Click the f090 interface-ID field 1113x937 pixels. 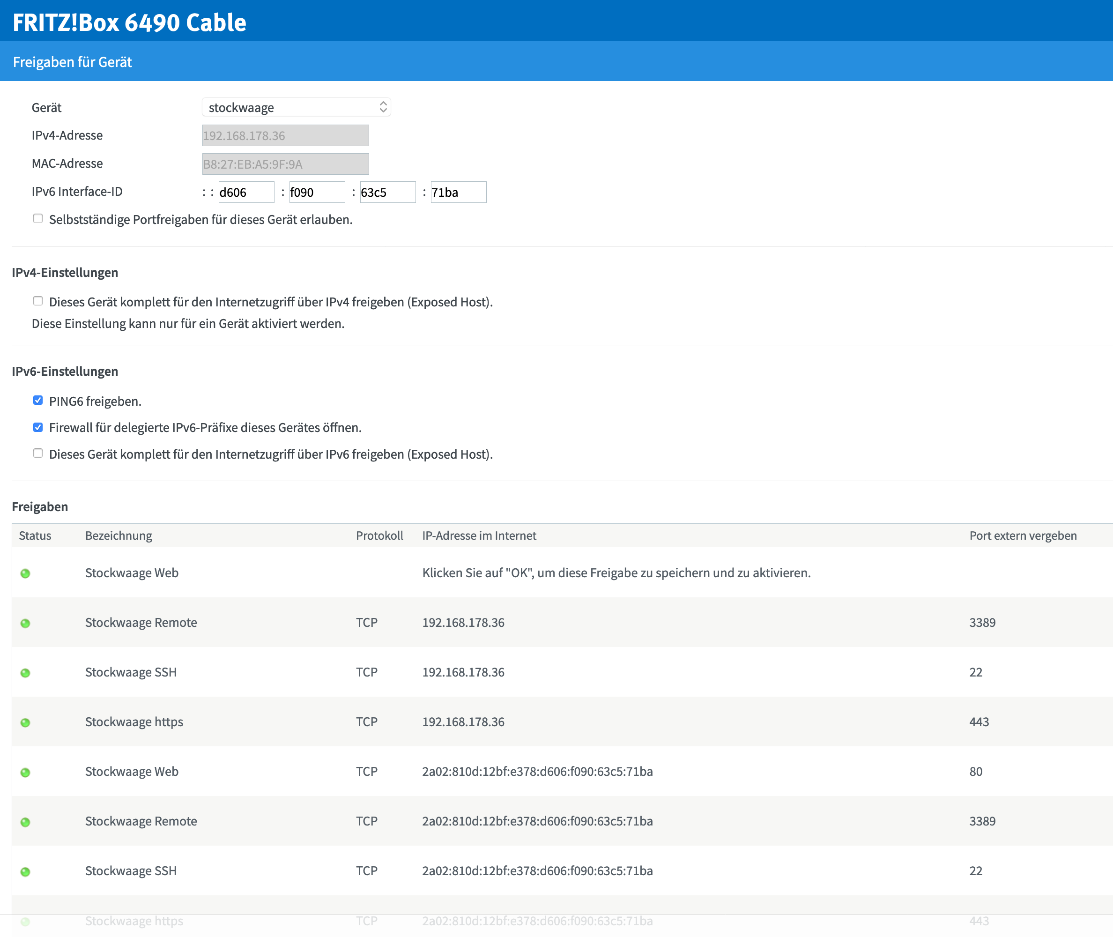pyautogui.click(x=317, y=192)
